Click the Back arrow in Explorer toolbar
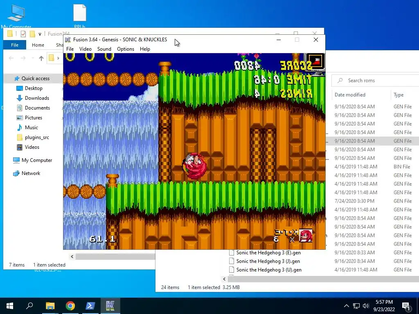Screen dimensions: 419x314 (11, 58)
